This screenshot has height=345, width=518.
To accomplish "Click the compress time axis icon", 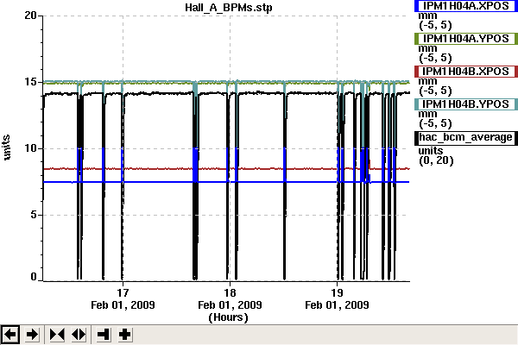I will click(x=57, y=335).
